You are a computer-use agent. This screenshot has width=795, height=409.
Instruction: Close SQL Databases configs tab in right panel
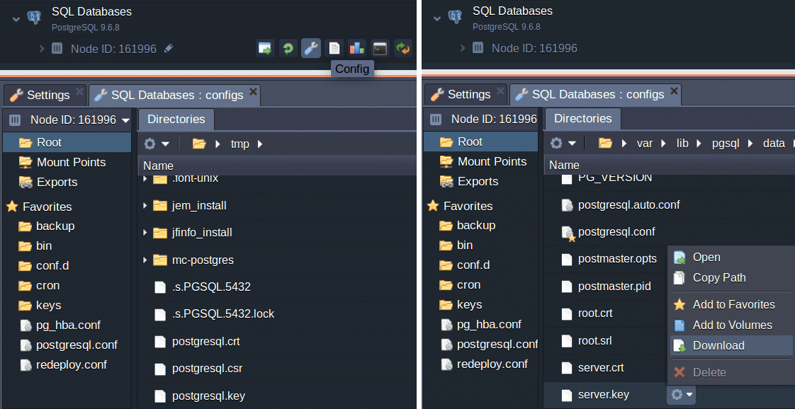(673, 91)
